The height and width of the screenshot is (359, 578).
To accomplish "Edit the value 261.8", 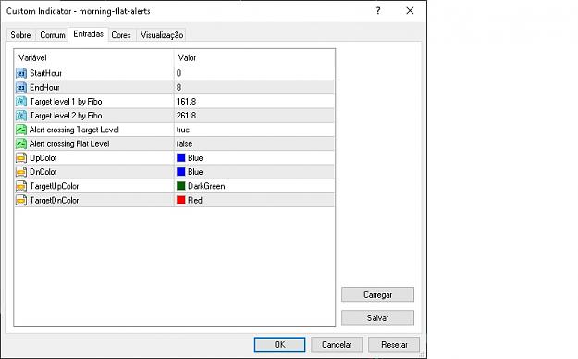I will (x=254, y=116).
